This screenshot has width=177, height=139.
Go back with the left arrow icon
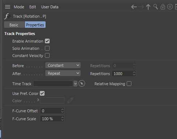134,7
